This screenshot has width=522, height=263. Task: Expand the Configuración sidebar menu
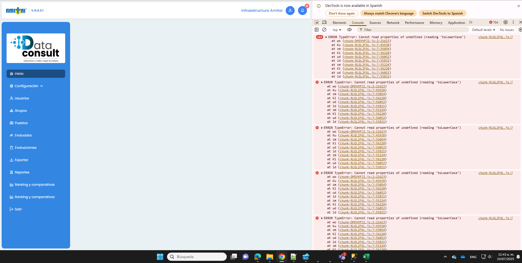pyautogui.click(x=27, y=86)
